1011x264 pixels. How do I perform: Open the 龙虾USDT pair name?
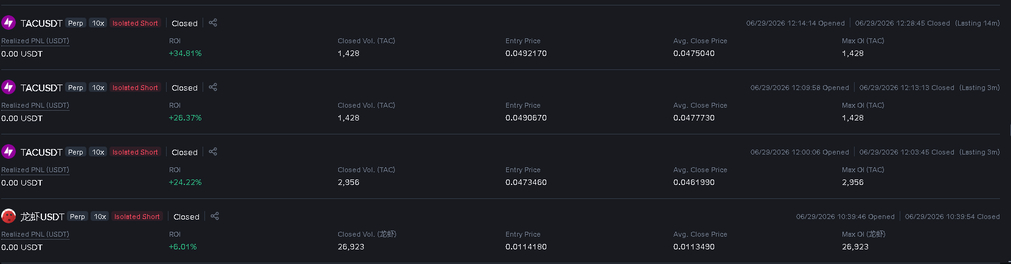[43, 217]
